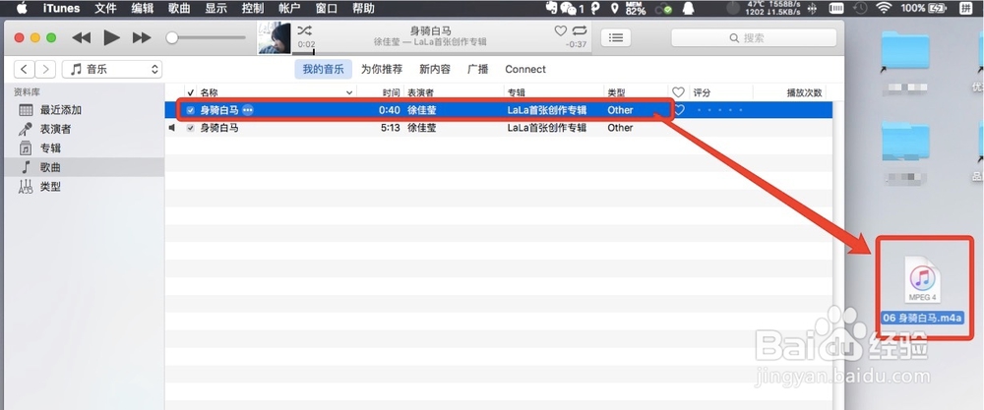Click the speaker icon on playing song
The width and height of the screenshot is (984, 410).
point(172,128)
